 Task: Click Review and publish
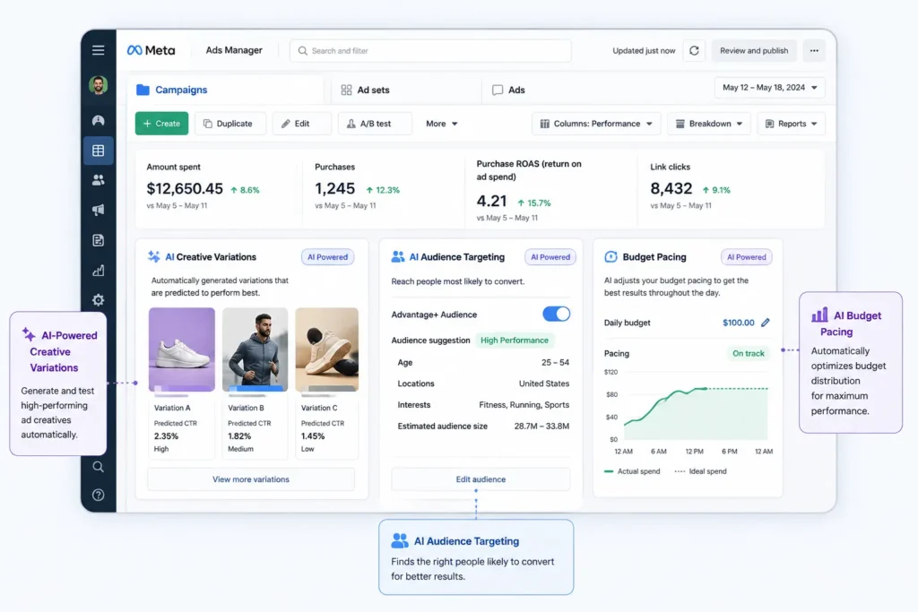pos(754,51)
